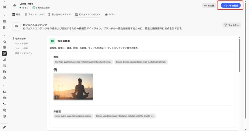Viewport: 249px width, 131px height.
Task: Click the globe icon in the sidebar
Action: pos(4,78)
